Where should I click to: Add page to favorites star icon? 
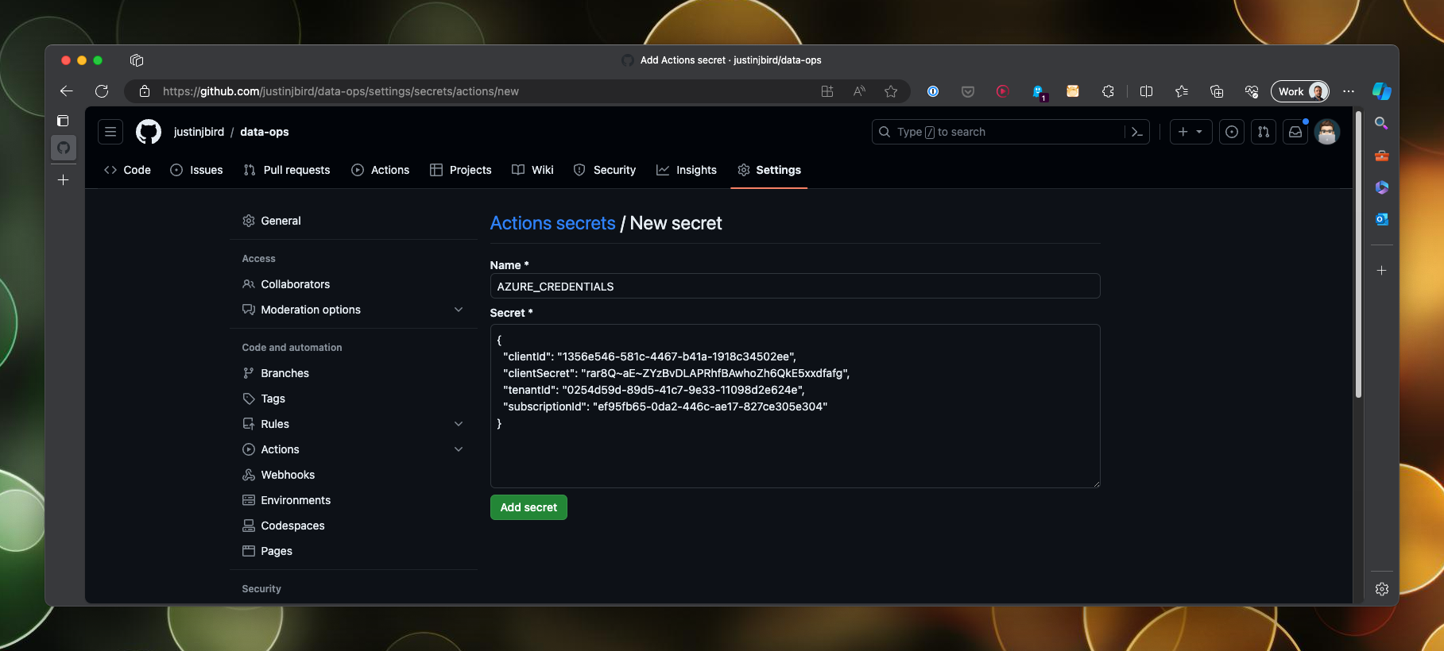[x=891, y=91]
